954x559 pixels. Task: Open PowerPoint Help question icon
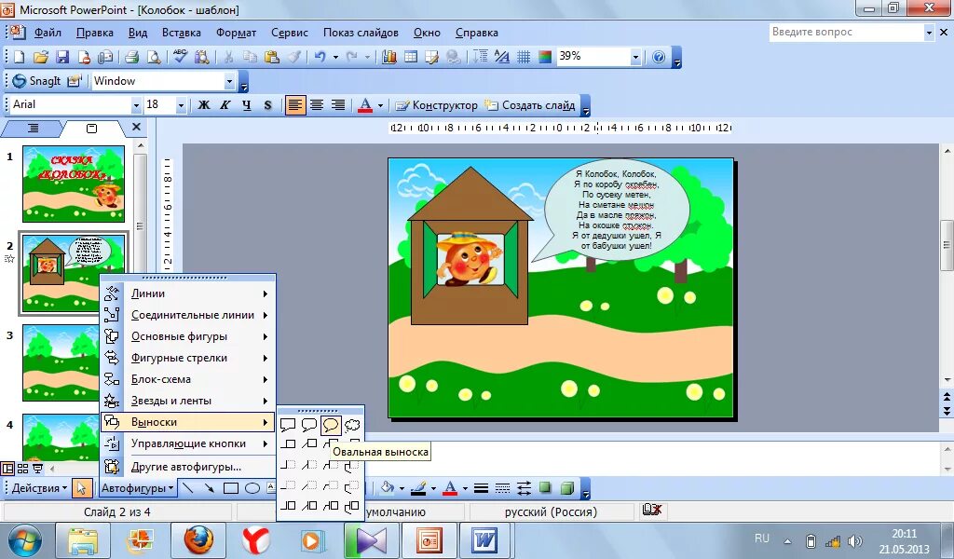click(659, 57)
